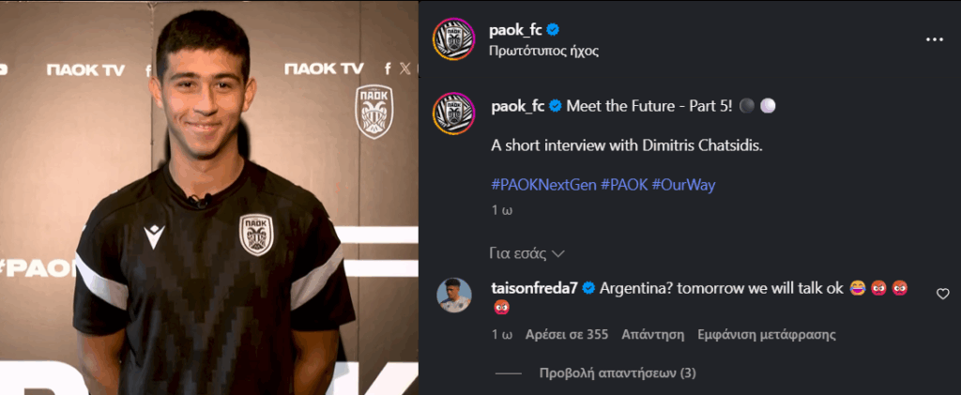
Task: Like taisonfreda7's comment with the heart icon
Action: (x=942, y=295)
